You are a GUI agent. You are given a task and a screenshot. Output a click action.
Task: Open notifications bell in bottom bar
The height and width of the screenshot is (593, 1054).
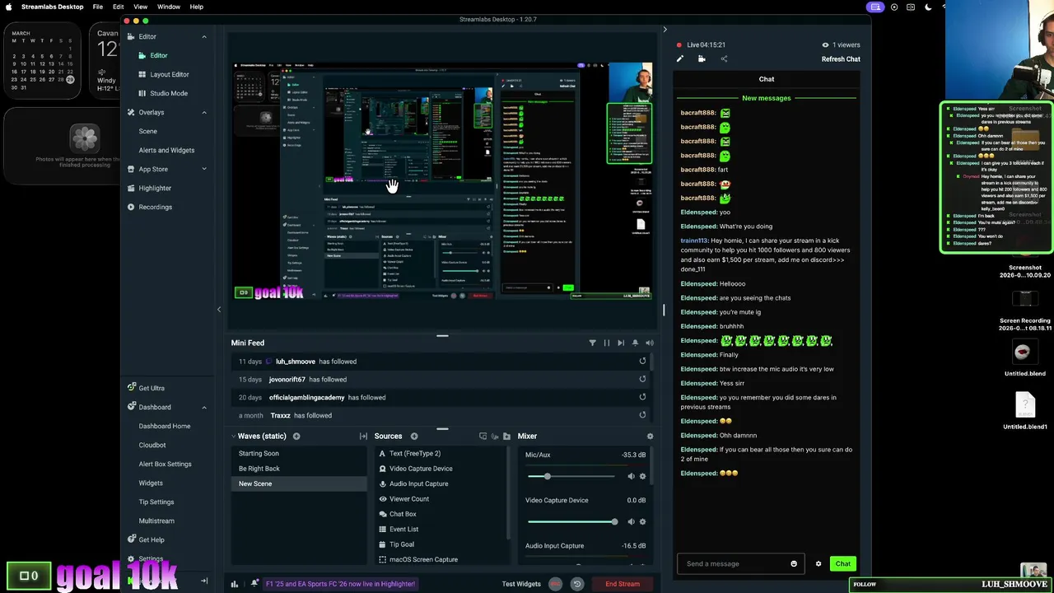click(x=254, y=583)
